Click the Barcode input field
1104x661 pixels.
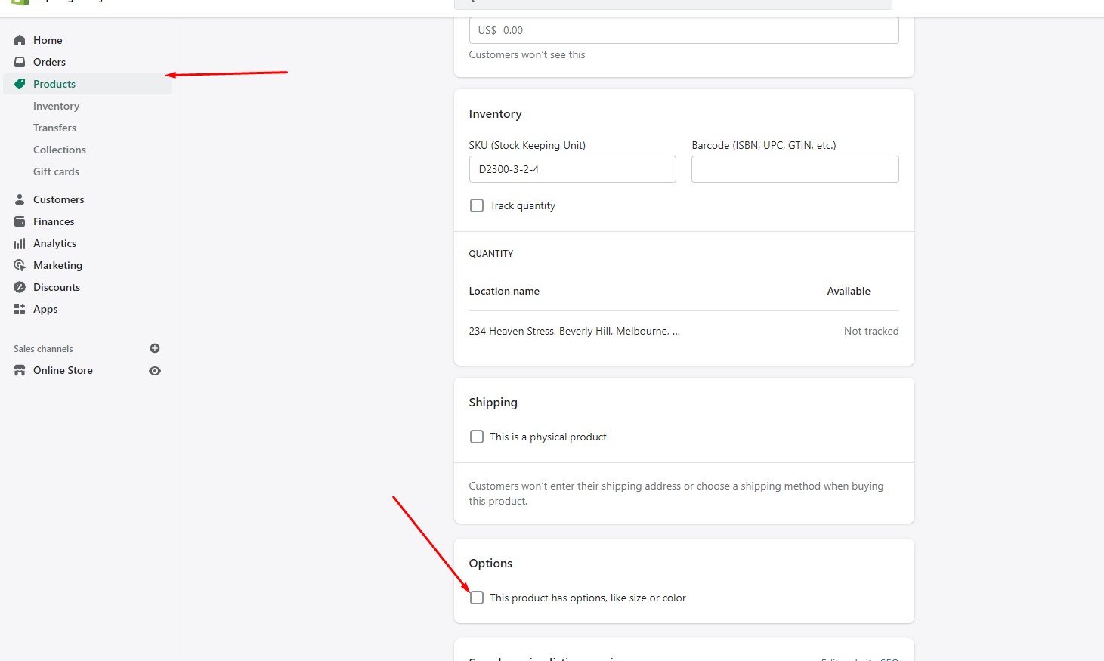(x=795, y=169)
